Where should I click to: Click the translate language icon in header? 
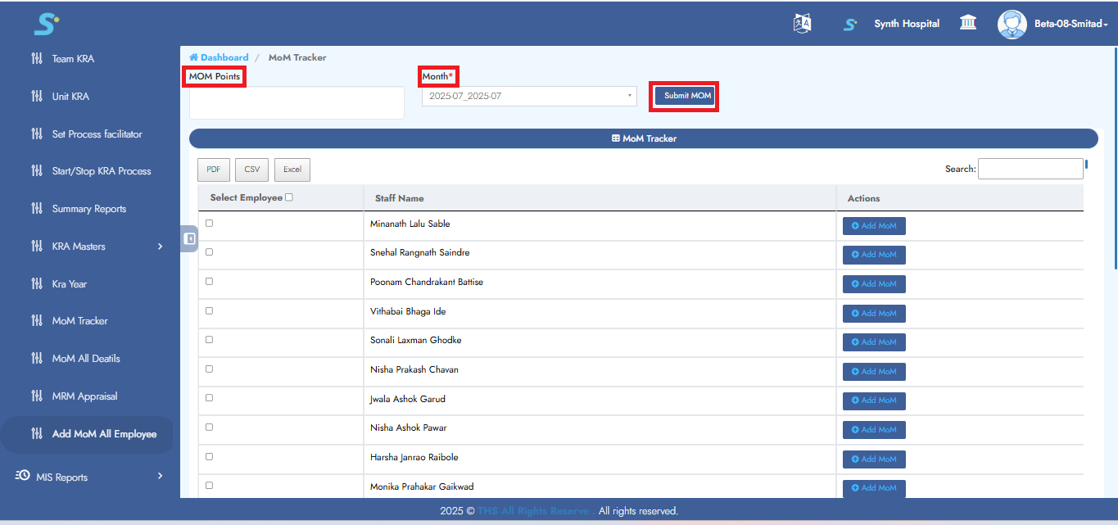pyautogui.click(x=802, y=24)
